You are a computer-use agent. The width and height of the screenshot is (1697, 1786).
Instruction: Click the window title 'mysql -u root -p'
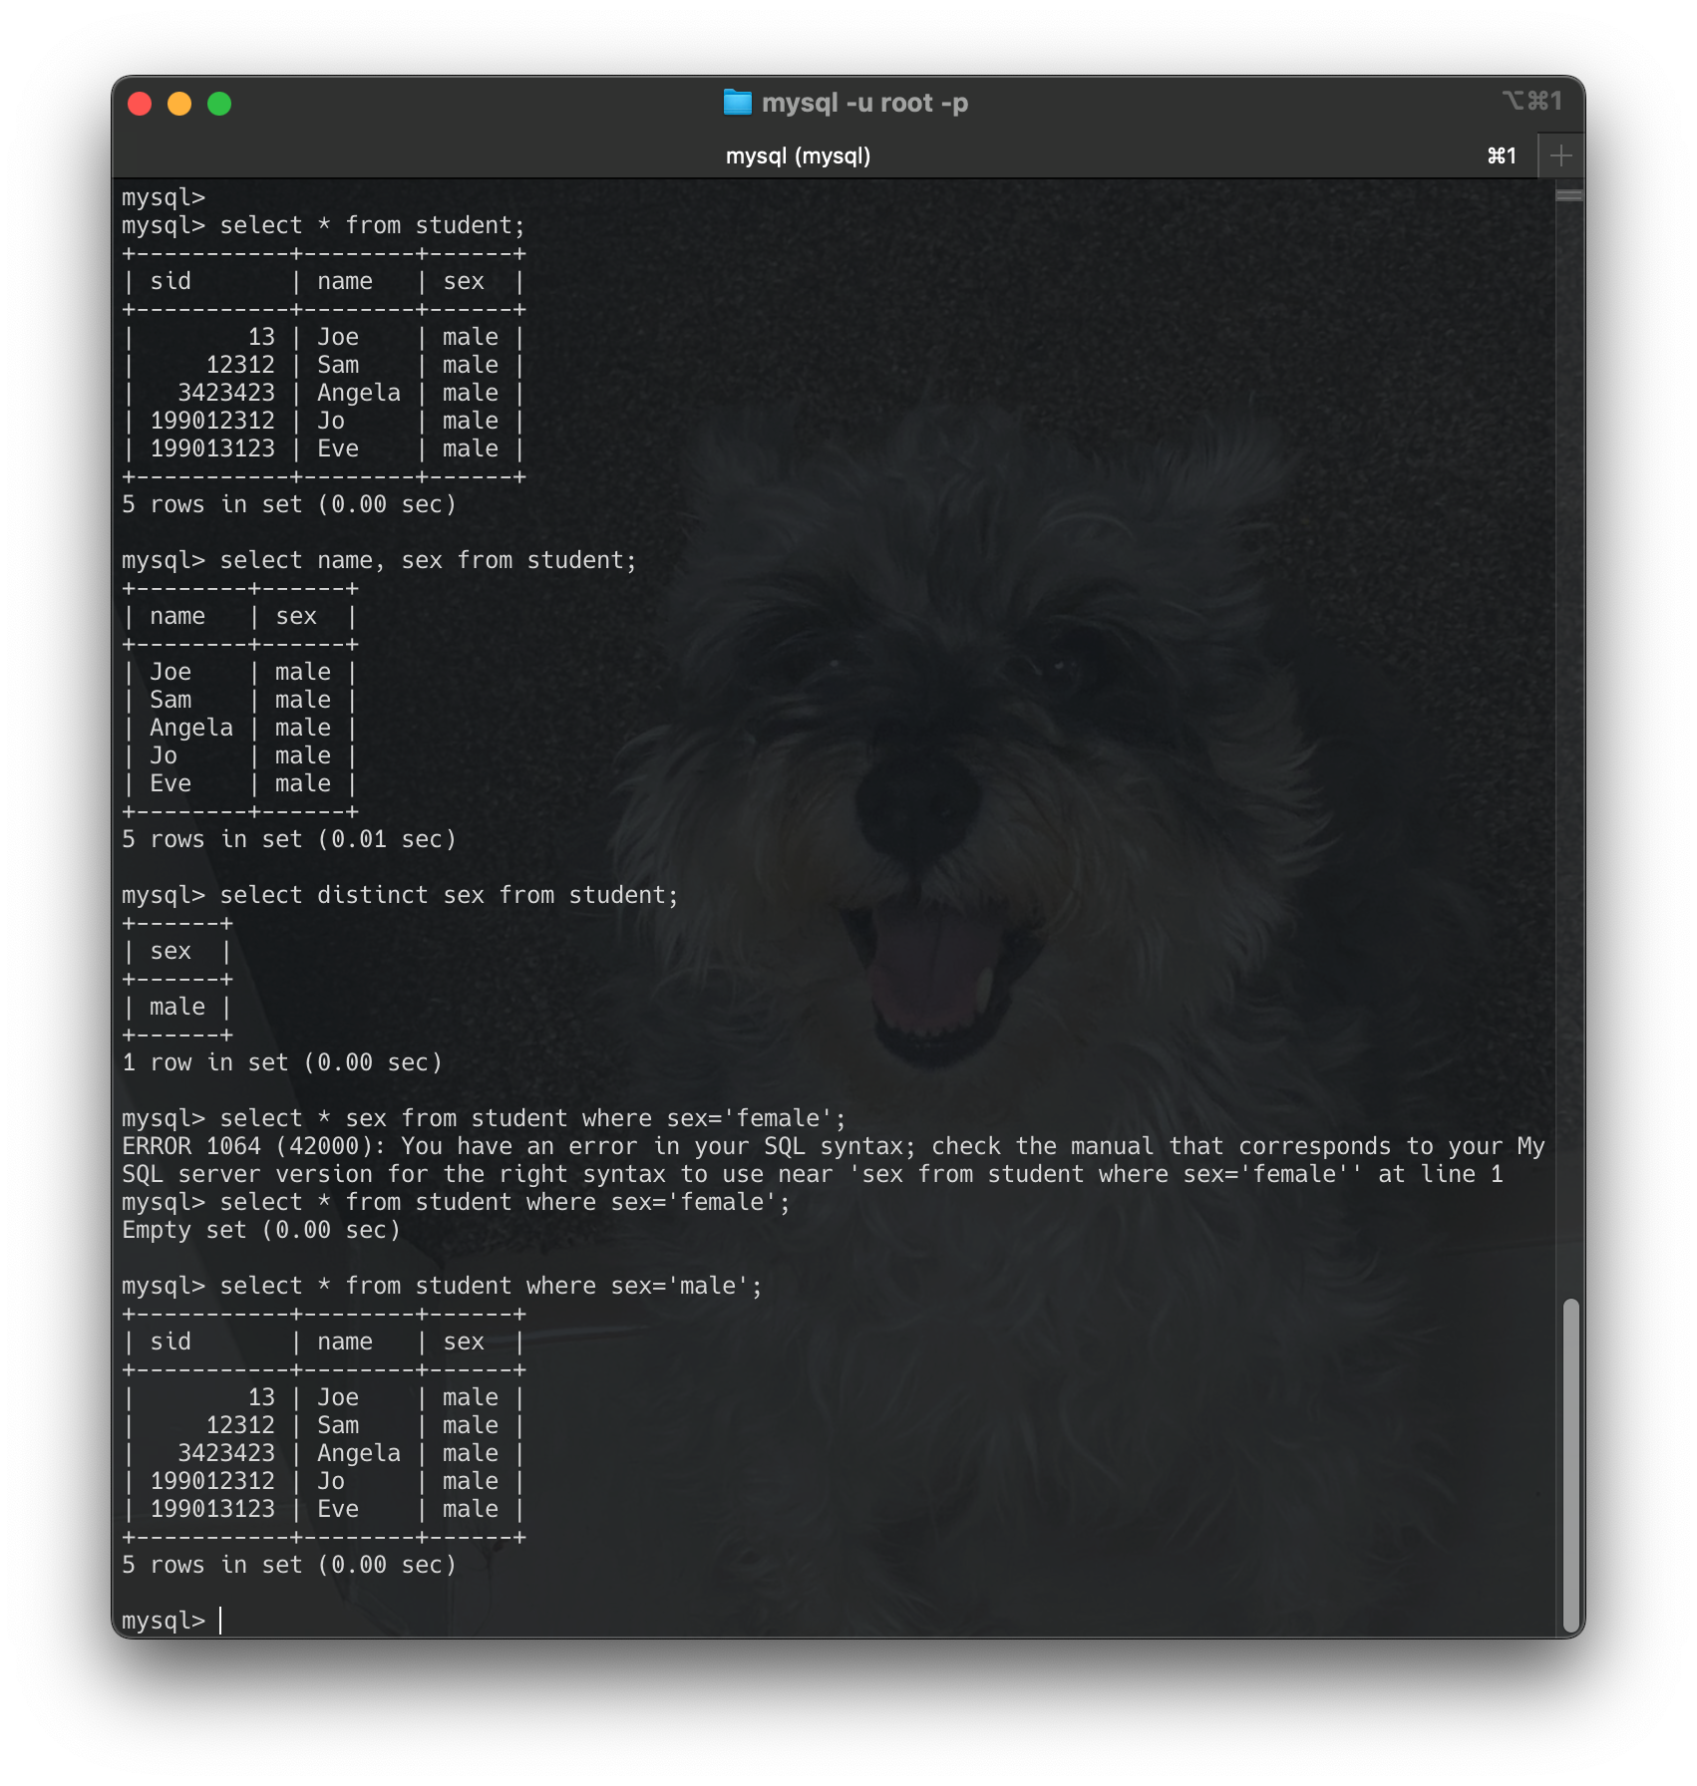click(865, 103)
